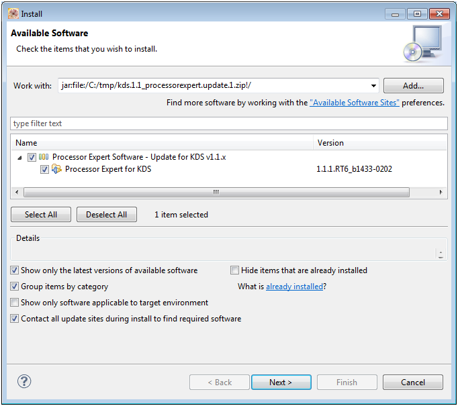Image resolution: width=458 pixels, height=406 pixels.
Task: Minimize the Install window
Action: click(395, 14)
